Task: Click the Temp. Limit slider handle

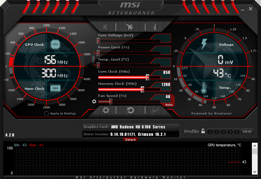Action: (98, 65)
